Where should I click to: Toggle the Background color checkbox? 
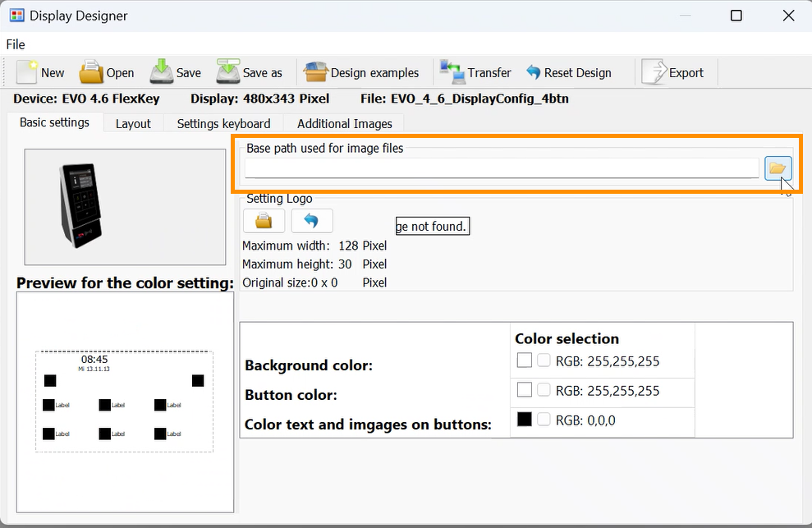point(544,360)
